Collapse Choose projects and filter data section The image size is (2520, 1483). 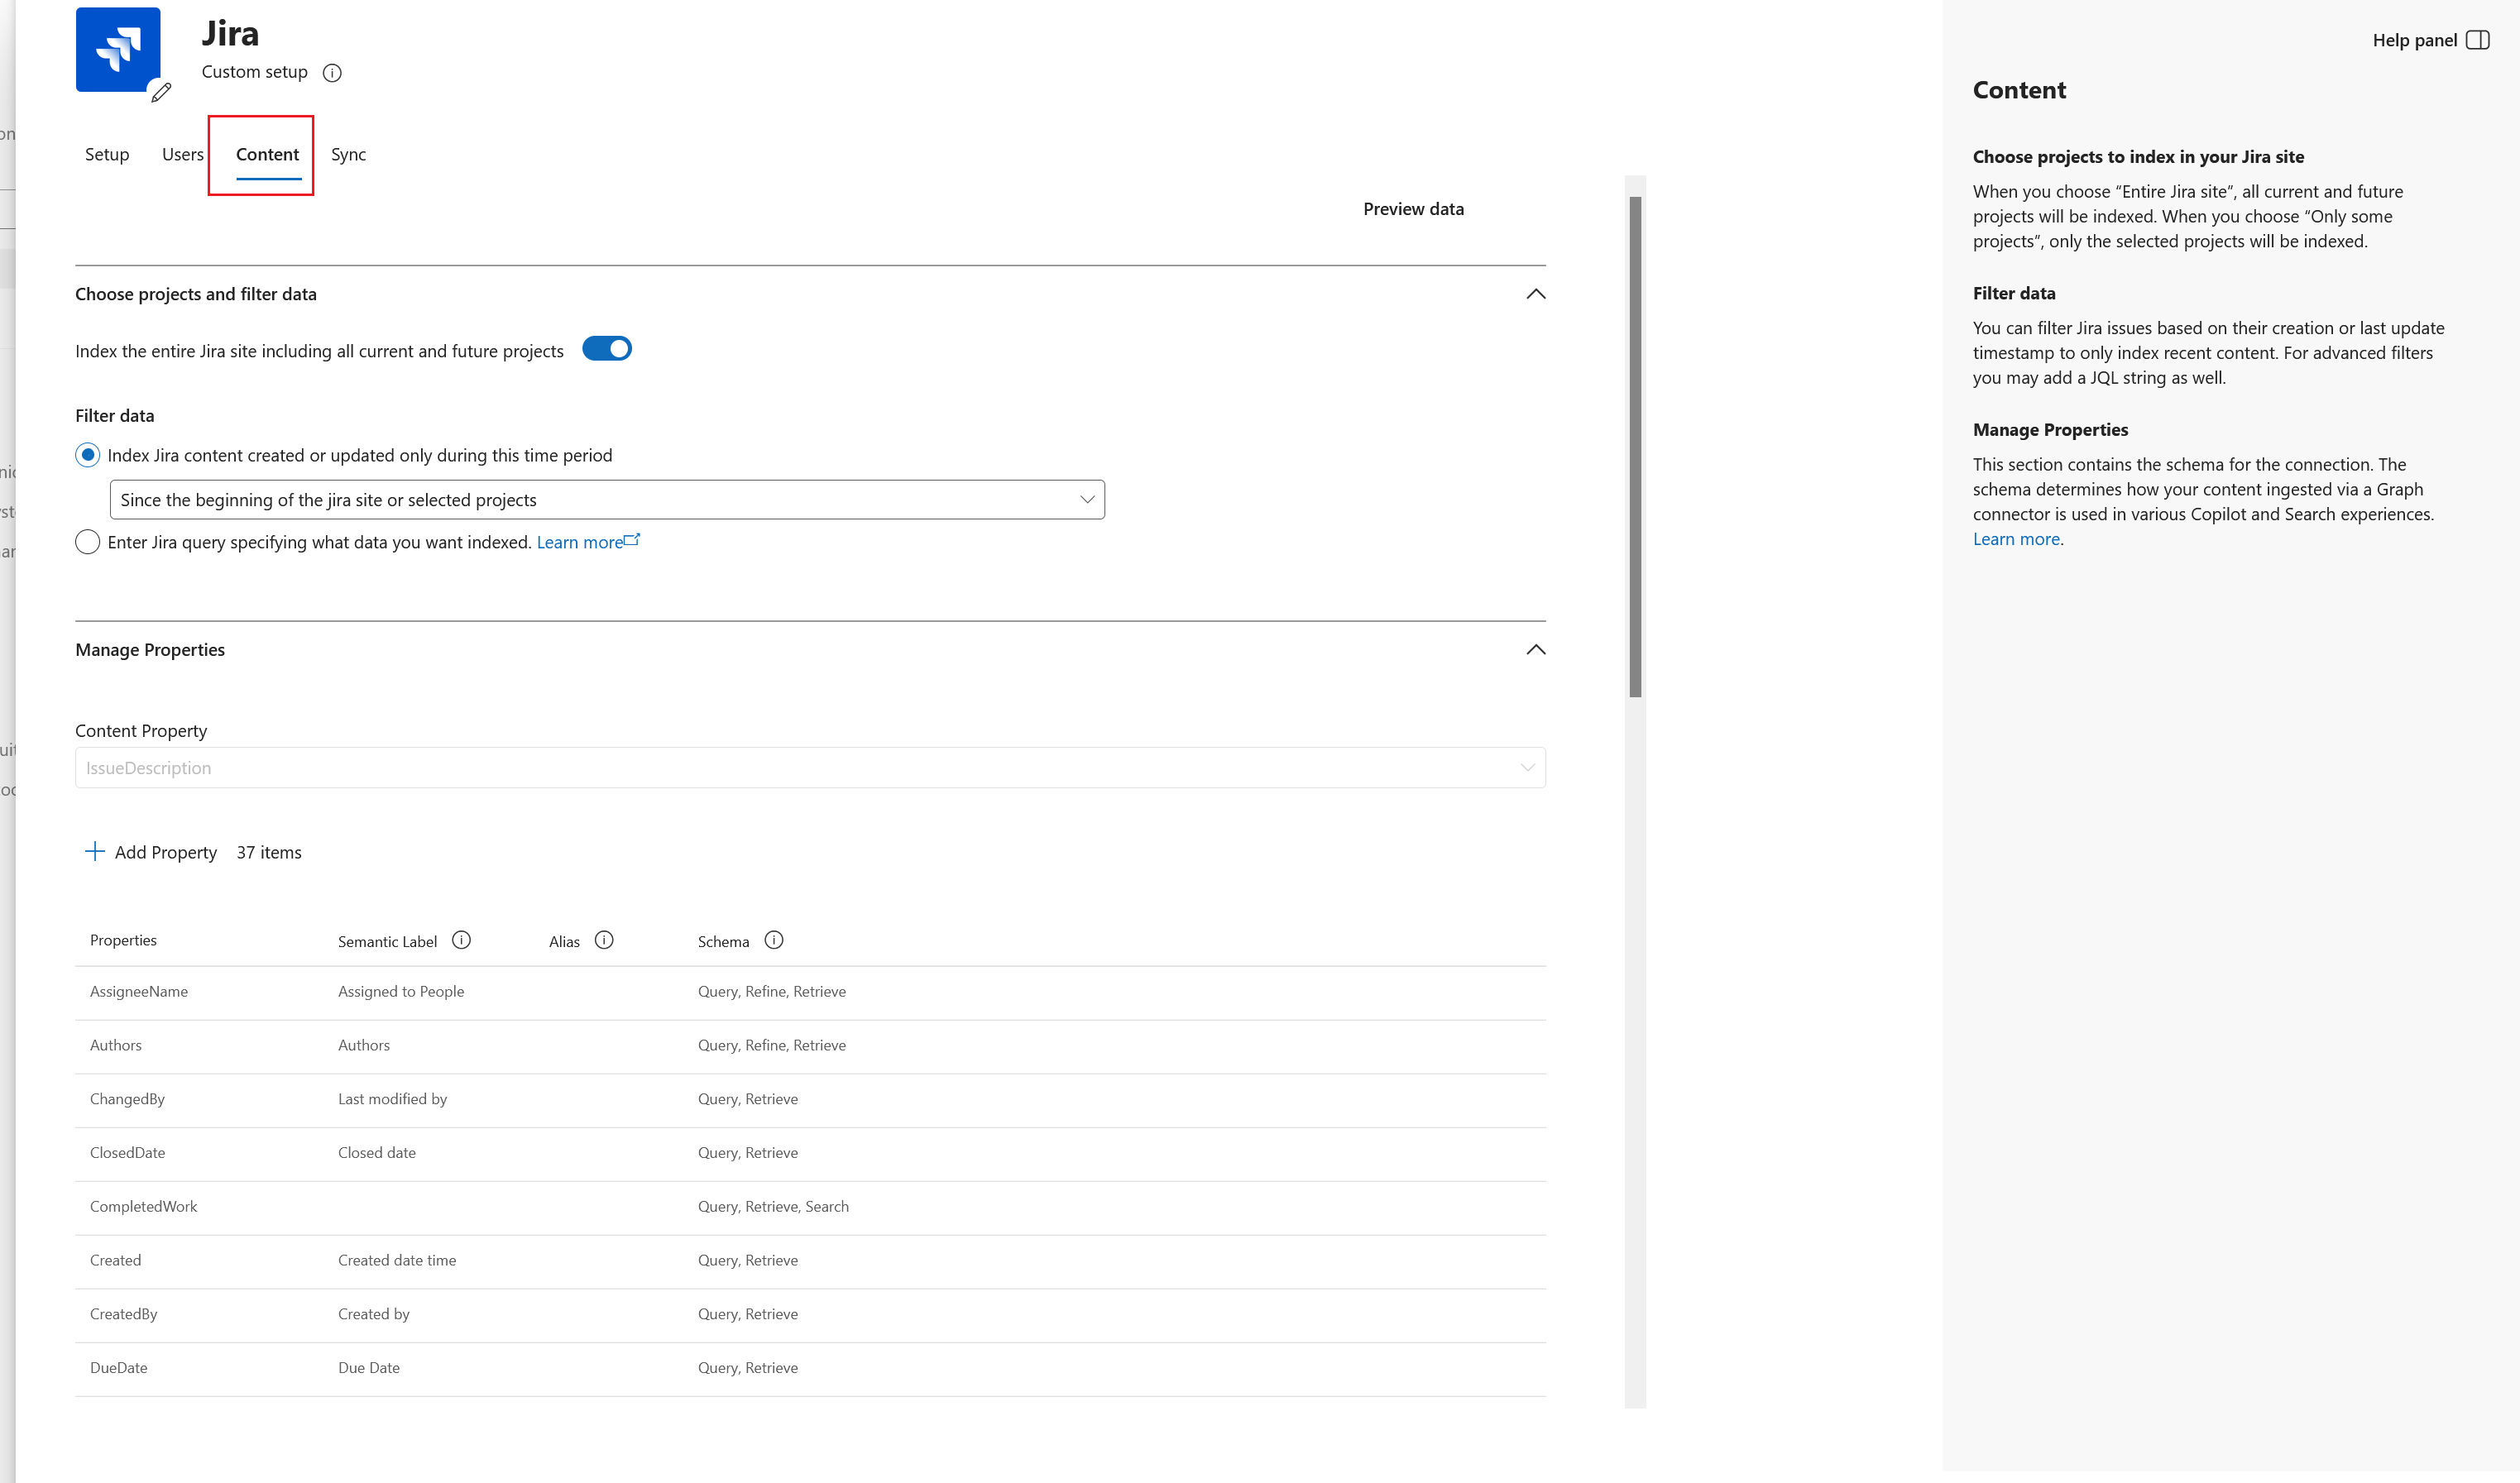[x=1536, y=294]
